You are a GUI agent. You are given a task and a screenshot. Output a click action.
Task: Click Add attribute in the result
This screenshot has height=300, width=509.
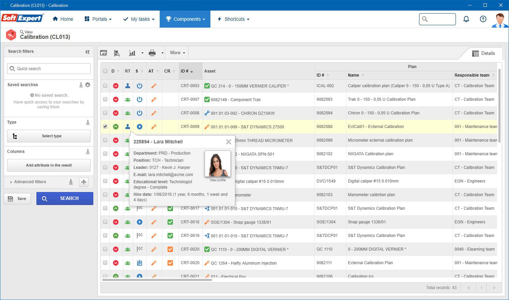tap(49, 165)
